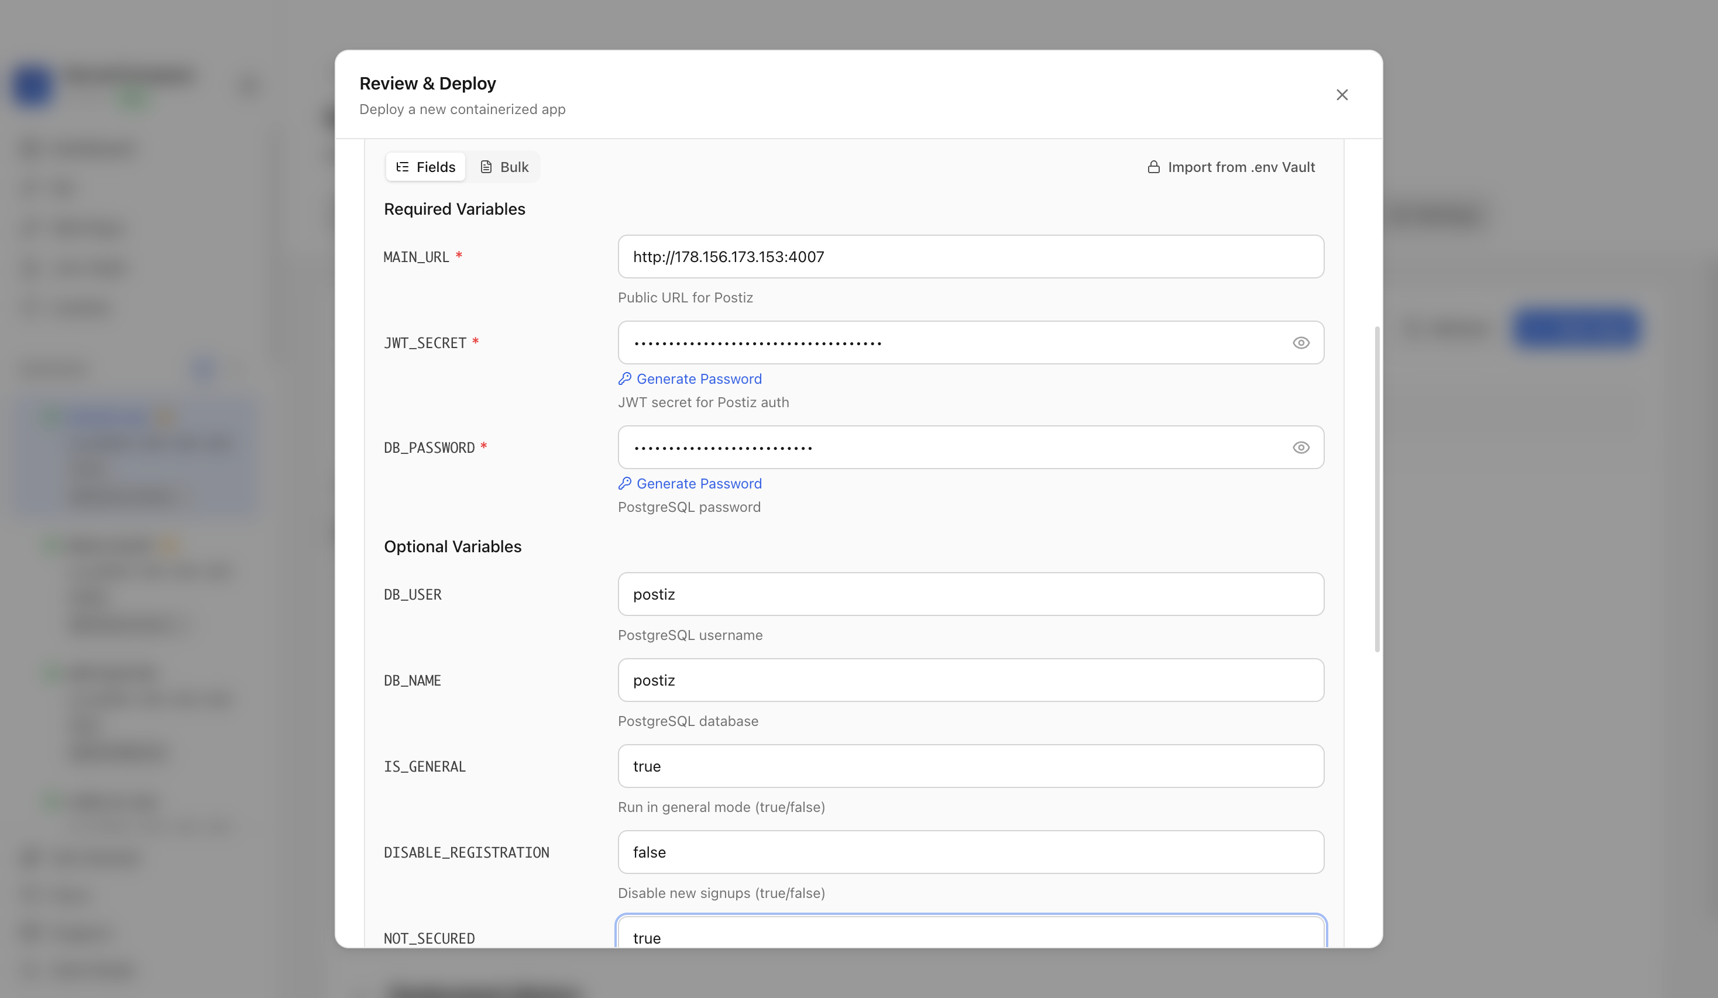Click the 'Public URL for Postiz' hint
Viewport: 1718px width, 998px height.
pyautogui.click(x=685, y=297)
